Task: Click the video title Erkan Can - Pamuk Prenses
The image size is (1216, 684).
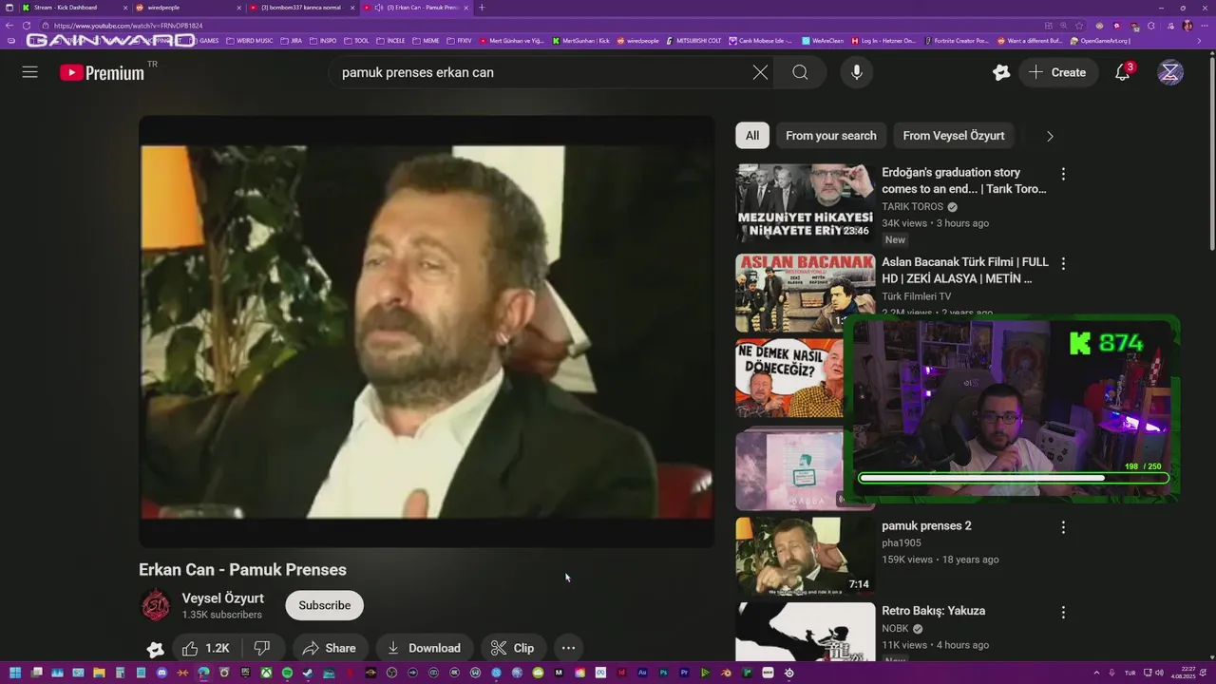Action: tap(242, 570)
